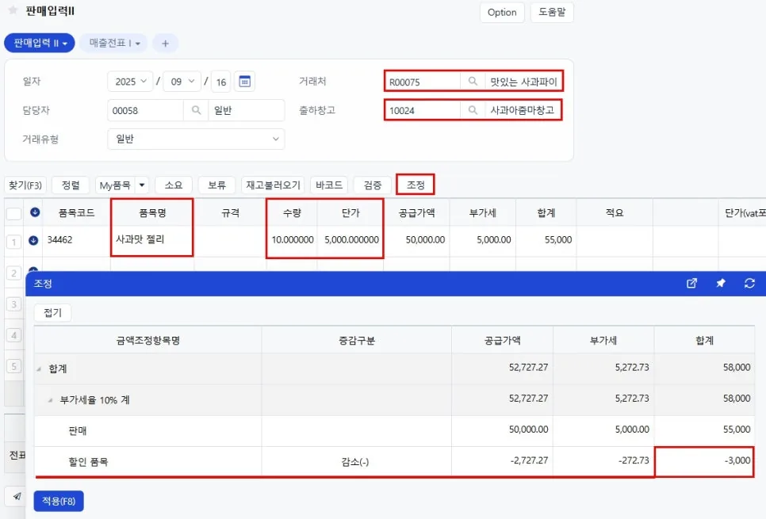The height and width of the screenshot is (519, 766).
Task: Switch to the 매출전표 I tab
Action: tap(114, 43)
